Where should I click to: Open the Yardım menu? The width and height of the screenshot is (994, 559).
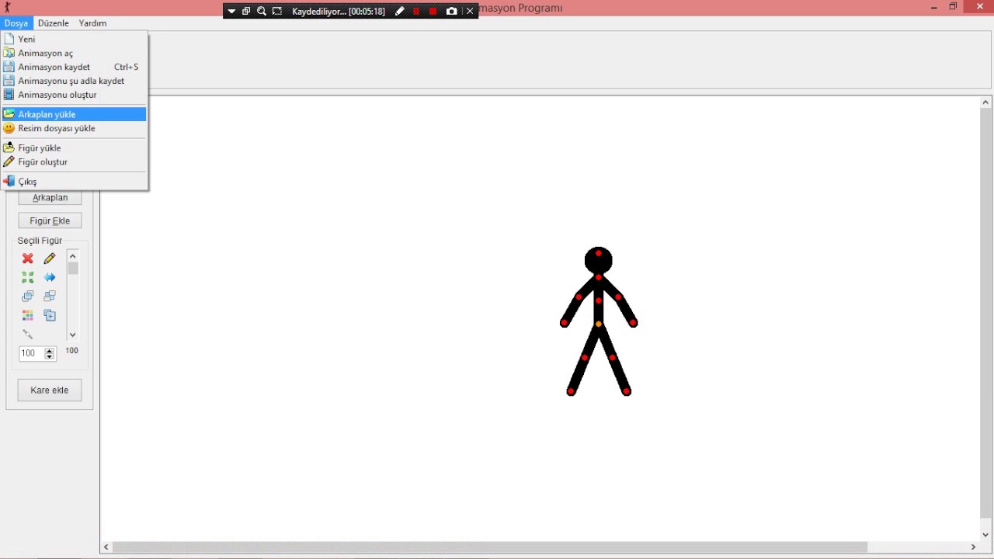point(92,23)
